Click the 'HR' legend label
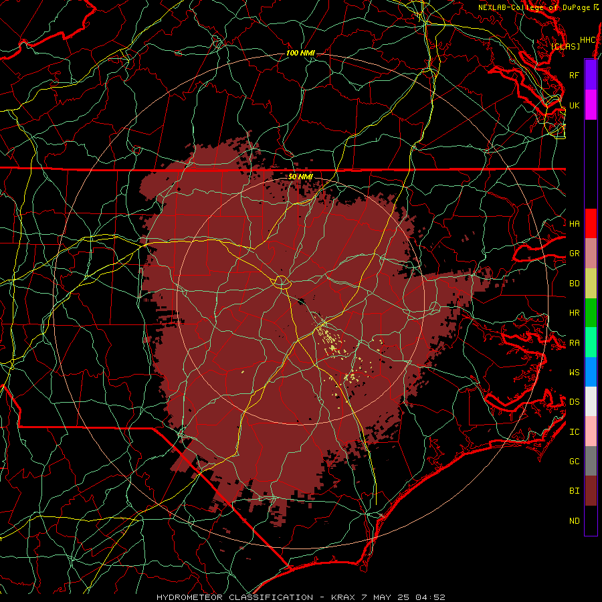The image size is (602, 602). pyautogui.click(x=574, y=313)
